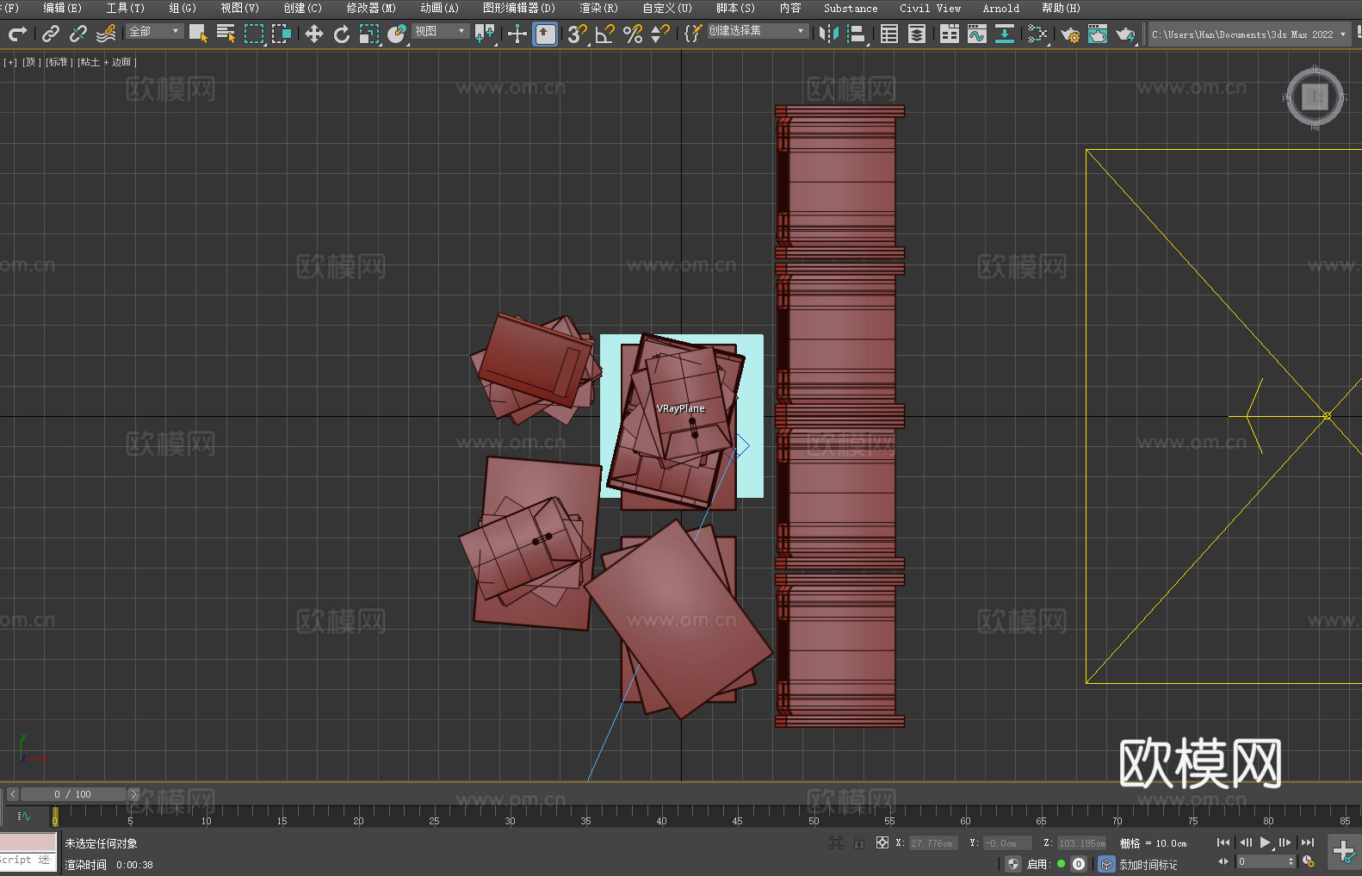Select the Select Object tool
The height and width of the screenshot is (876, 1362).
click(x=198, y=34)
